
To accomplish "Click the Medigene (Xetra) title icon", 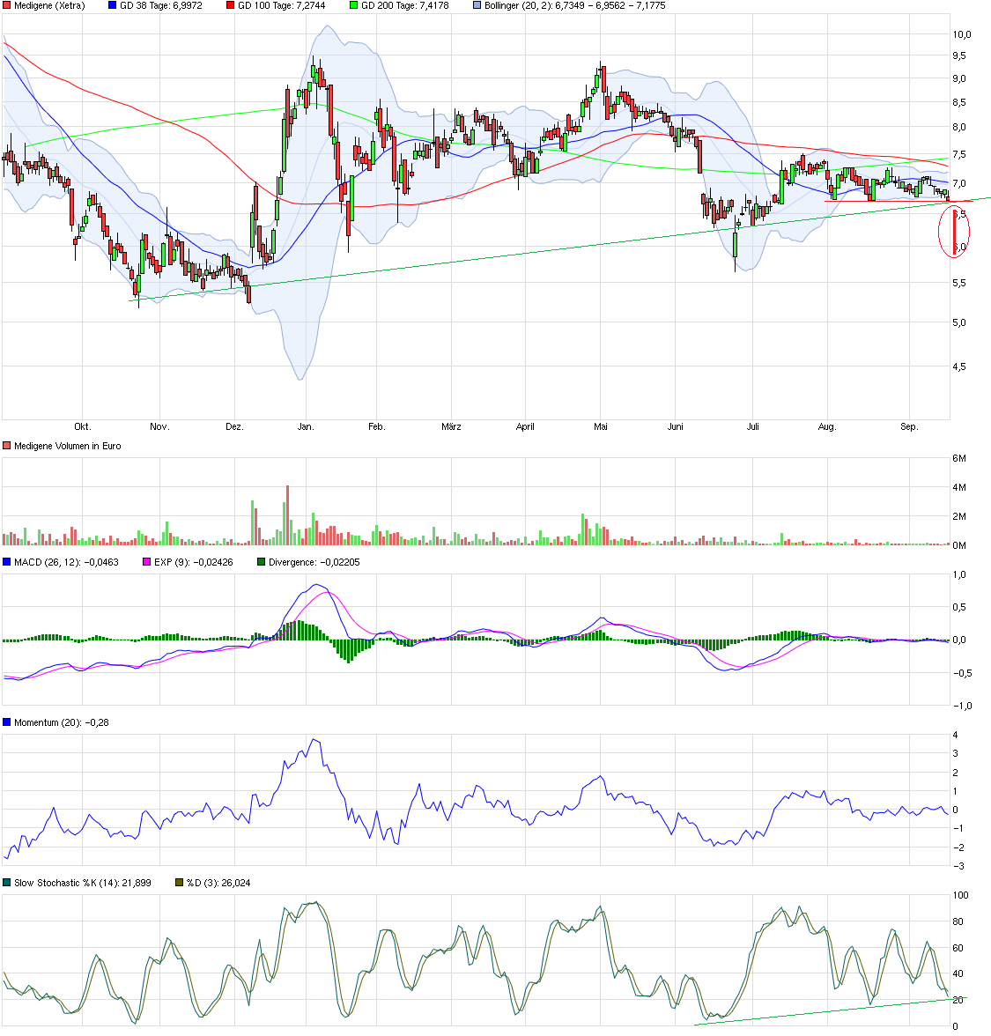I will (6, 7).
